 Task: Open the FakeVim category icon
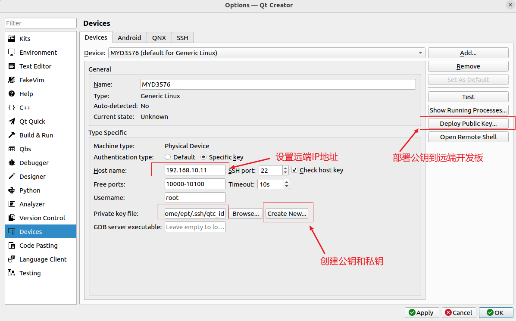point(12,80)
